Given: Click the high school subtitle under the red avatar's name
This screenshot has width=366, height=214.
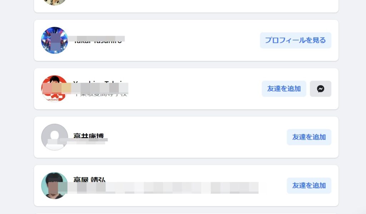Looking at the screenshot, I should (x=100, y=94).
